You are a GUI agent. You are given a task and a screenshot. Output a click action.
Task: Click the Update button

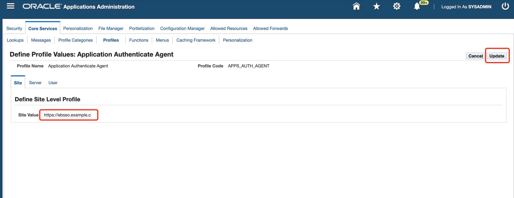[497, 56]
